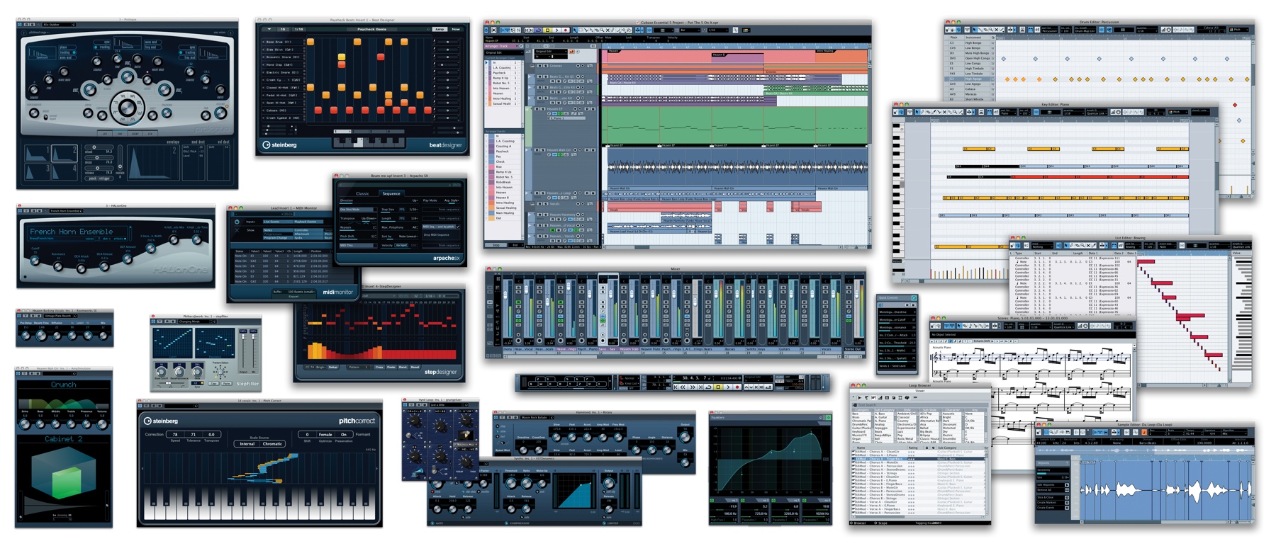Open the Scope tab in Loop Browser
The width and height of the screenshot is (1276, 546).
click(x=880, y=523)
